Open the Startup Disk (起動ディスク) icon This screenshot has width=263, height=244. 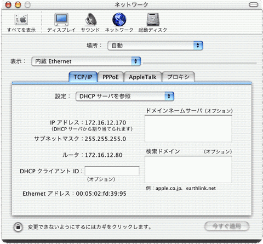(153, 20)
